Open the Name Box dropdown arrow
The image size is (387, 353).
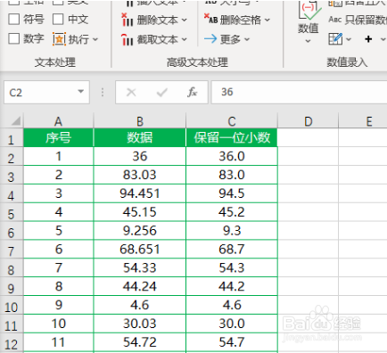pos(80,92)
